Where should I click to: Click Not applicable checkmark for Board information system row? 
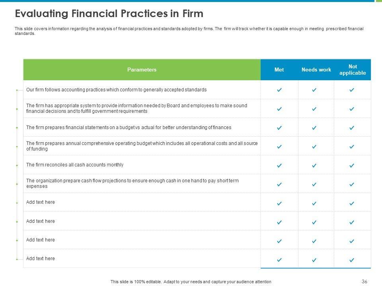click(x=352, y=109)
